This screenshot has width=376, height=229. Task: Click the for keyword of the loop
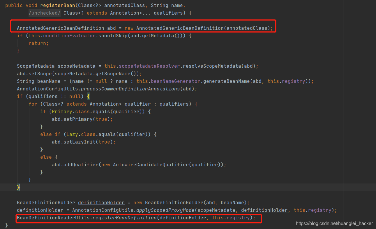33,104
